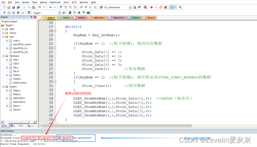
Task: Click the Select Software Packs icon
Action: click(x=84, y=13)
